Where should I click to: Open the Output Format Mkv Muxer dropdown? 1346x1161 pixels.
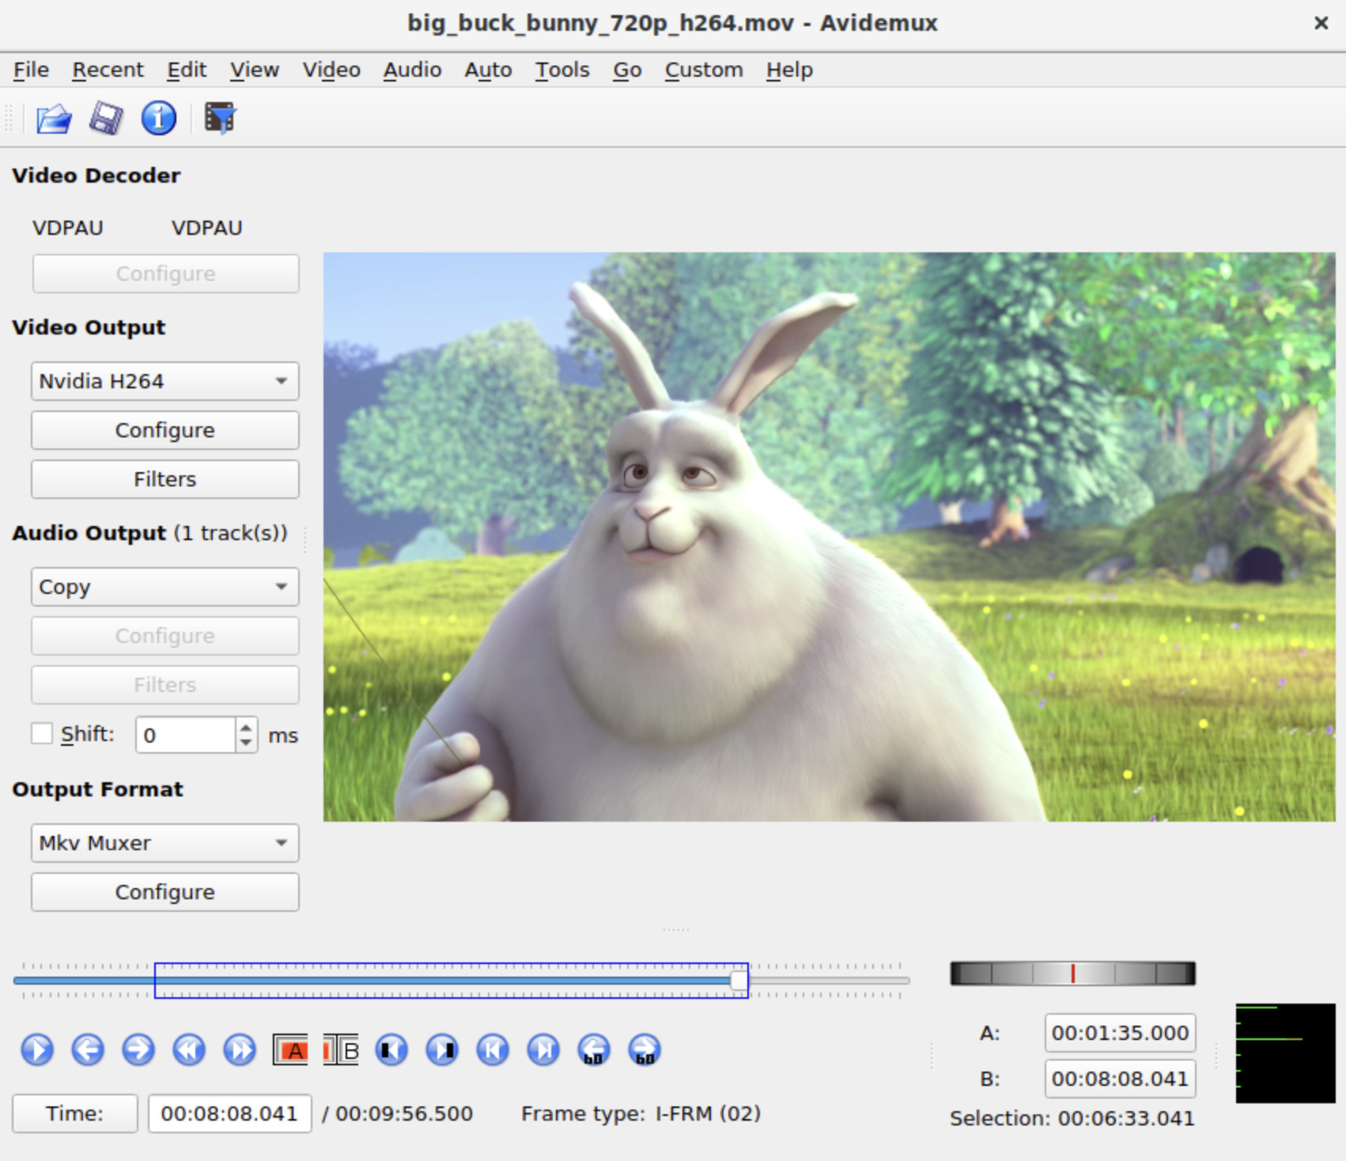click(x=165, y=843)
